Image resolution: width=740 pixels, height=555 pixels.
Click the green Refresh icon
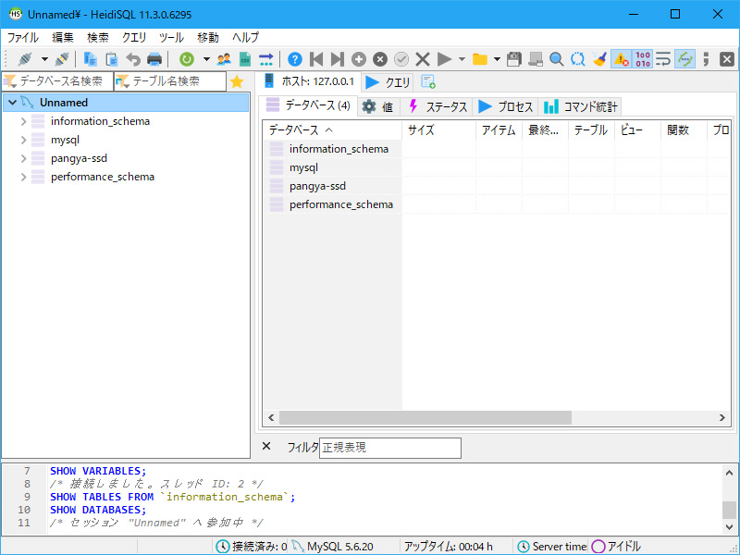[x=187, y=59]
